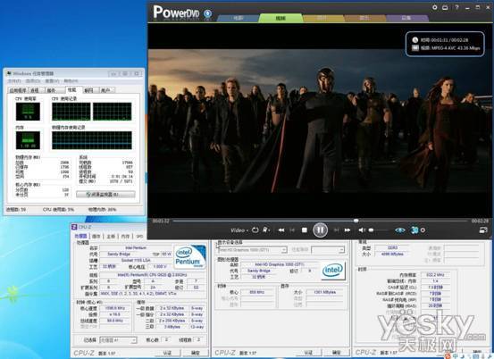Open display device dropdown in CPU-Z graphics window
Image resolution: width=494 pixels, height=359 pixels.
(252, 250)
